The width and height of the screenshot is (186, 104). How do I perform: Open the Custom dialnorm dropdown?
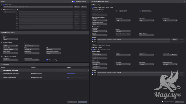tap(147, 35)
